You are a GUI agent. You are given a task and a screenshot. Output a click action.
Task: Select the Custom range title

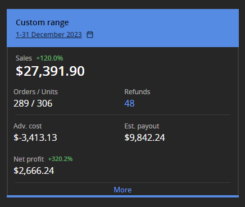click(42, 22)
